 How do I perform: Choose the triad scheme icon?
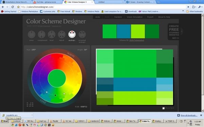52,34
